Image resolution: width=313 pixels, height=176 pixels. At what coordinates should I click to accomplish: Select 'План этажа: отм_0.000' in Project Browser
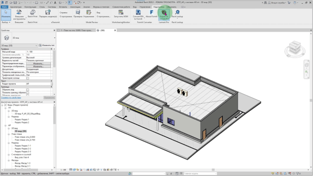point(25,137)
